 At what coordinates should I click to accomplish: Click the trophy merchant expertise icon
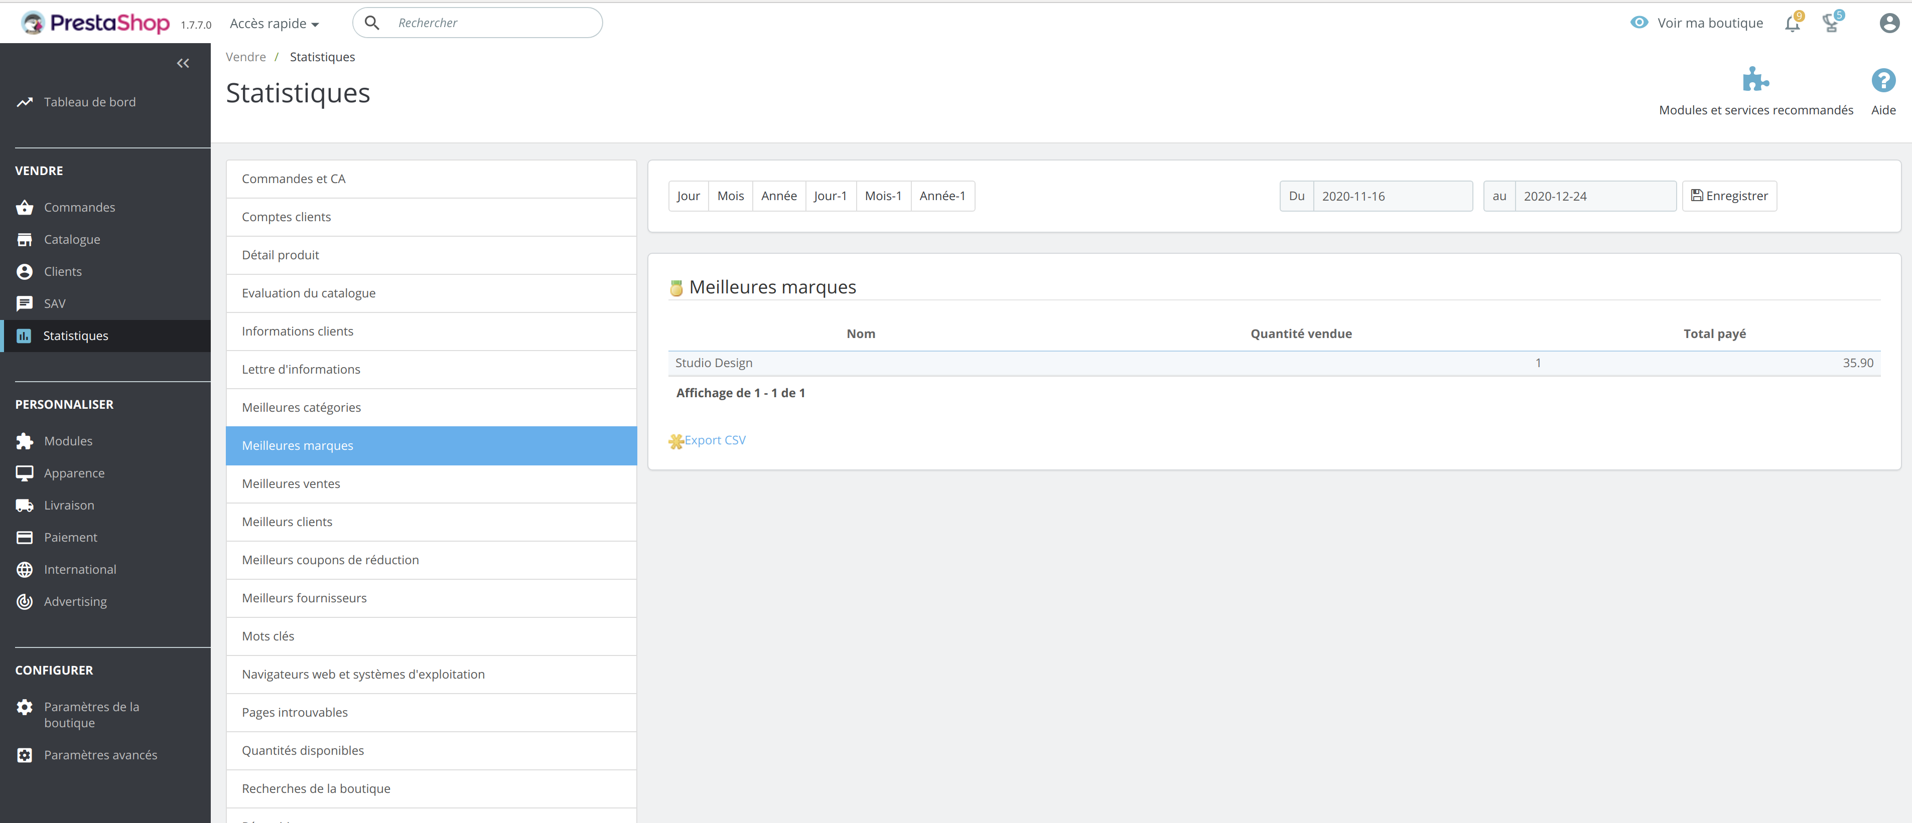(1831, 24)
